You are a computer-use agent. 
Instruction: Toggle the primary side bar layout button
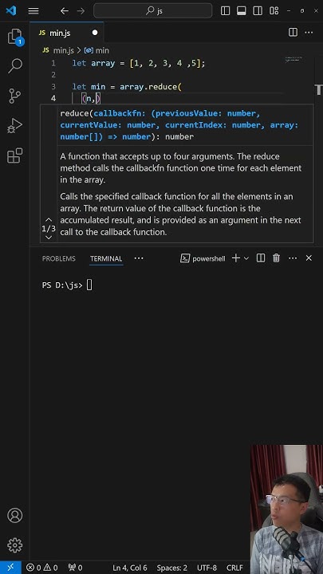225,11
